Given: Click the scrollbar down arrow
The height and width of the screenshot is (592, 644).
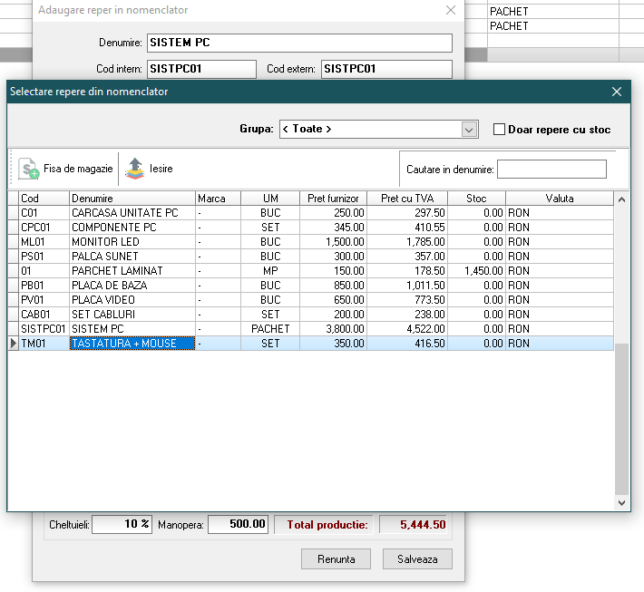Looking at the screenshot, I should [x=621, y=502].
